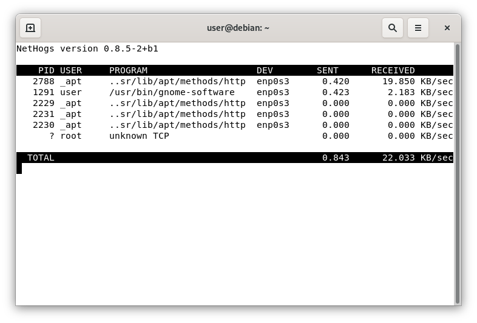Click the PID 2230 row
The width and height of the screenshot is (477, 323).
coord(235,125)
